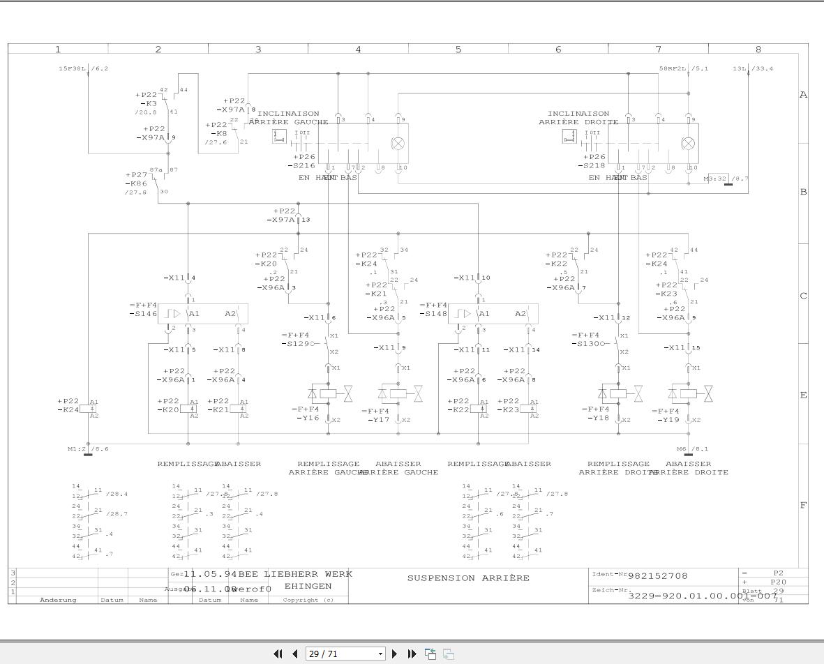Go to the next page
The width and height of the screenshot is (824, 664).
(x=395, y=654)
